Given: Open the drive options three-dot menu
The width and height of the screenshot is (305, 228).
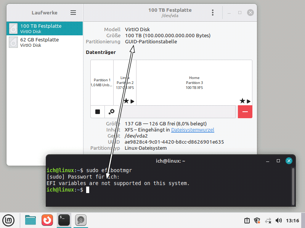Looking at the screenshot, I should pos(213,13).
